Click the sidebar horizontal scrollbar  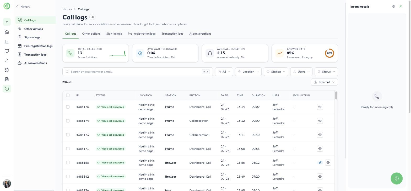tap(34, 190)
